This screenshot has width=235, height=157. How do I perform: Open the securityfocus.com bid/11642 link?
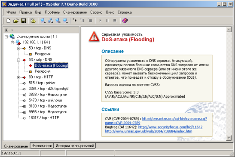[x=170, y=127]
